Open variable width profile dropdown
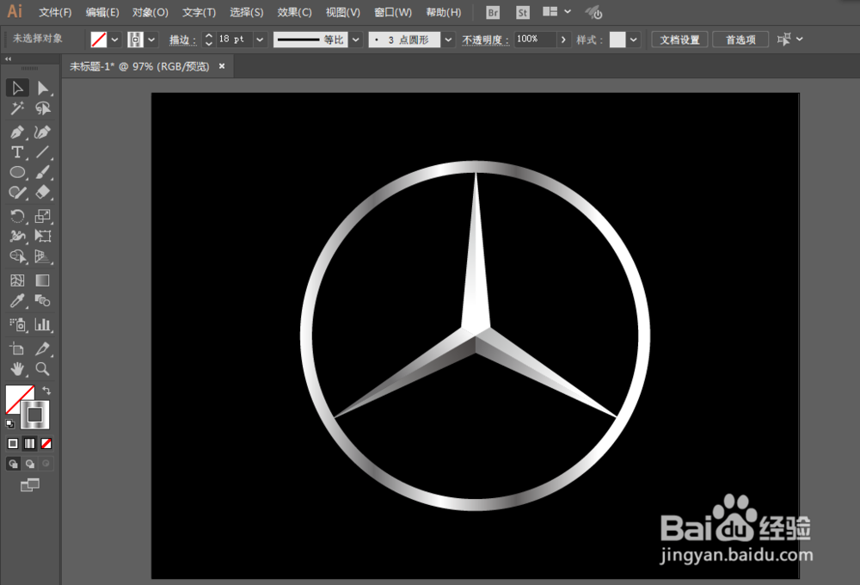Image resolution: width=860 pixels, height=585 pixels. point(356,40)
